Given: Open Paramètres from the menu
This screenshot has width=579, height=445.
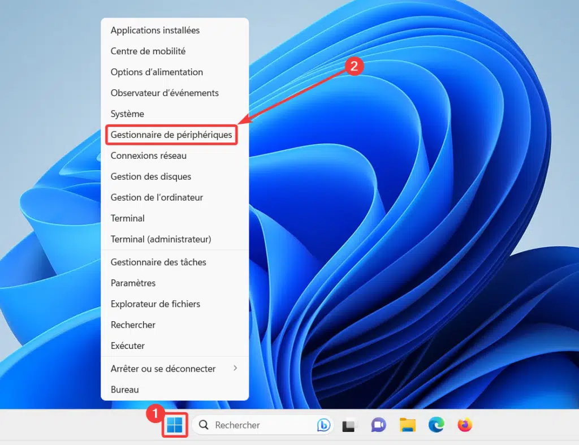Looking at the screenshot, I should [175, 283].
